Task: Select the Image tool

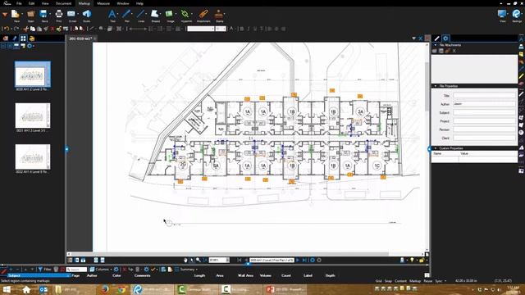Action: pos(170,15)
